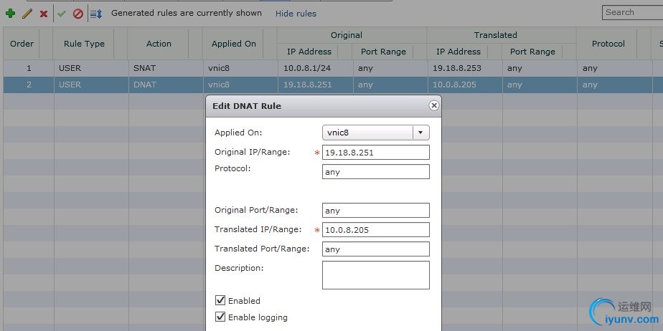Click the Translated Port/Range field

(x=376, y=249)
